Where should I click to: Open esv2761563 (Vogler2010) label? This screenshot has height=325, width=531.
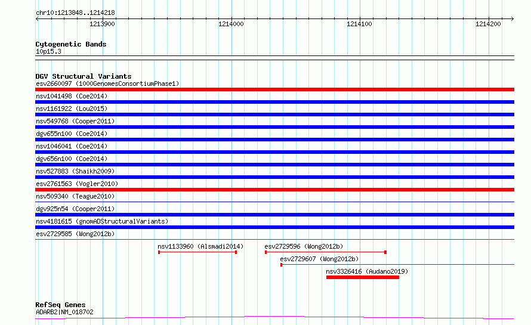tap(77, 184)
